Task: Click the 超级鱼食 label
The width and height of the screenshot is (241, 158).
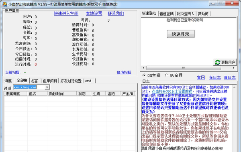Action: click(x=80, y=40)
